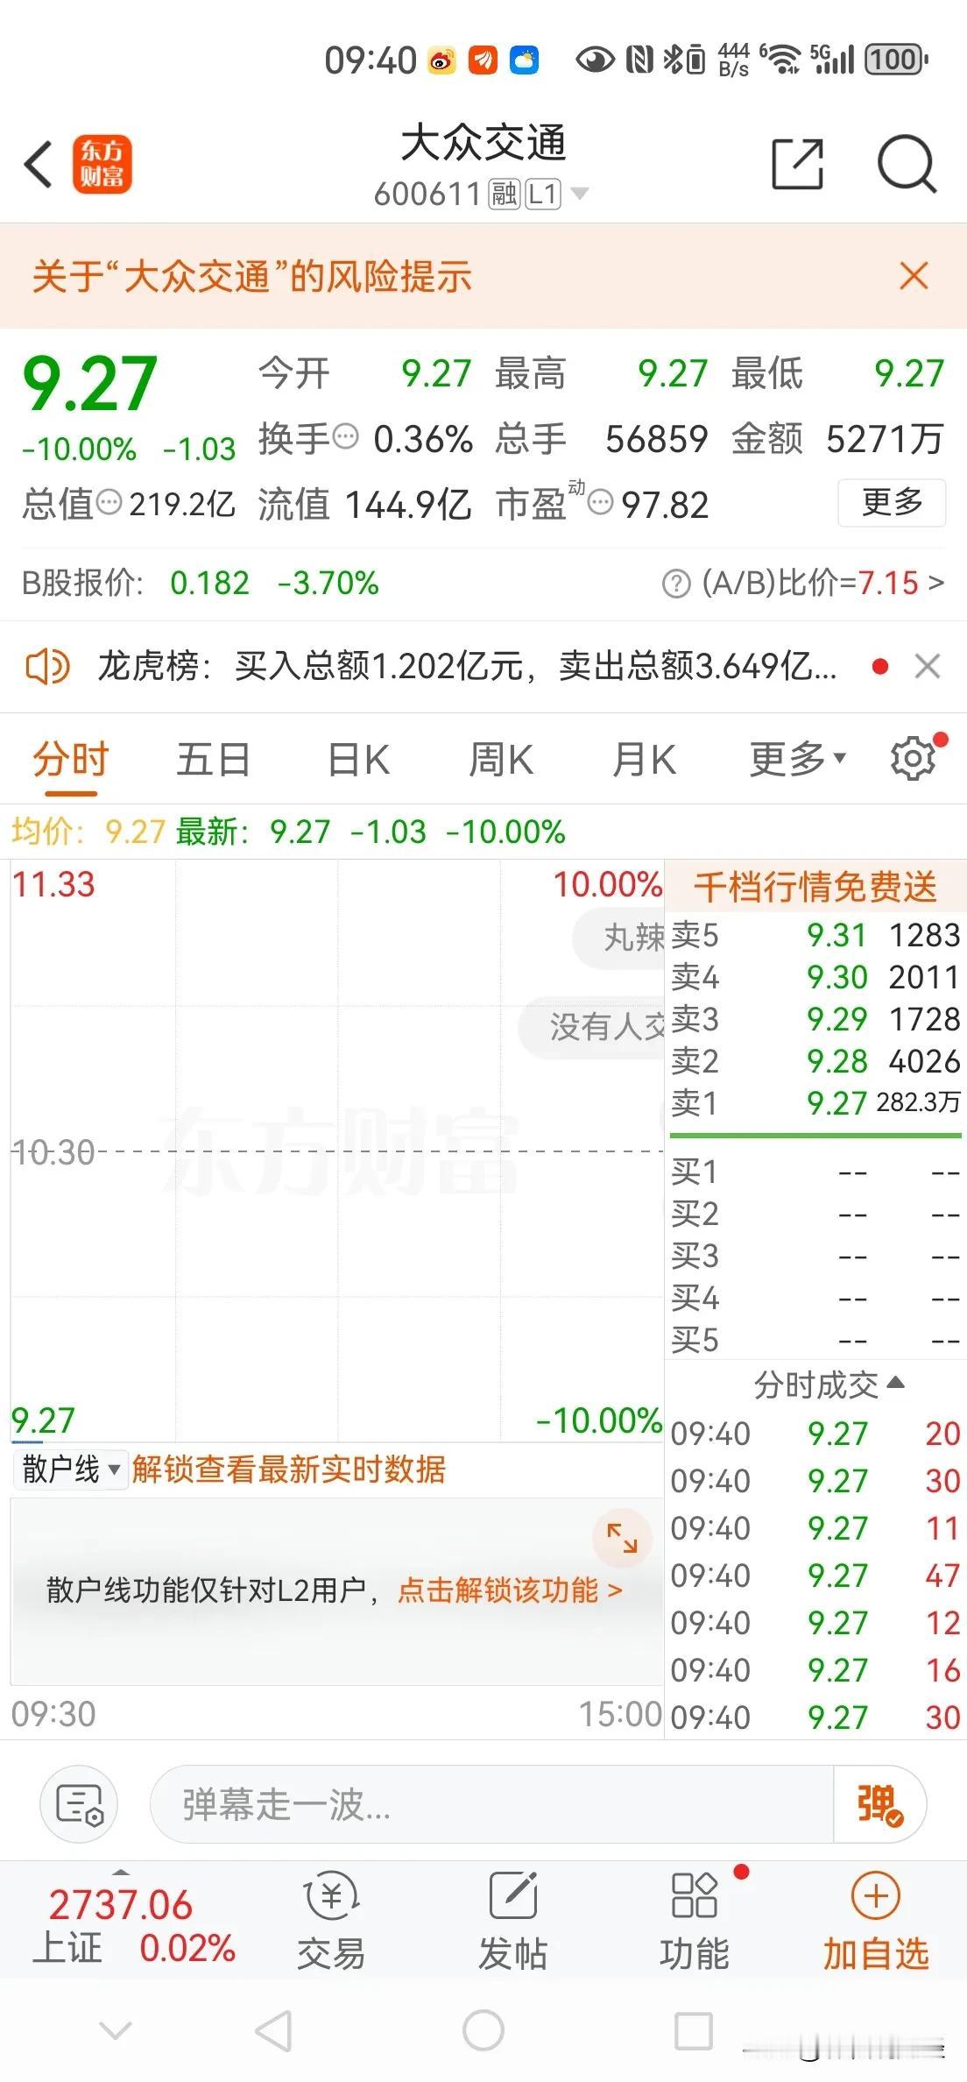967x2082 pixels.
Task: Tap the 弹幕走一波 input field
Action: click(x=491, y=1804)
